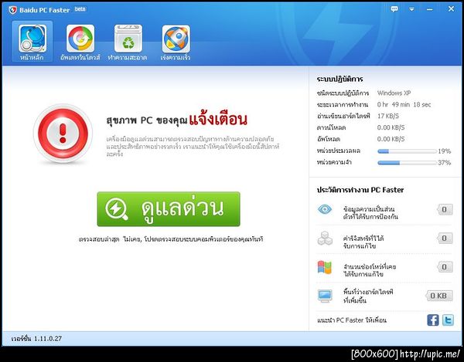This screenshot has width=464, height=362.
Task: Click the 'PC Faster' history heading
Action: click(360, 190)
